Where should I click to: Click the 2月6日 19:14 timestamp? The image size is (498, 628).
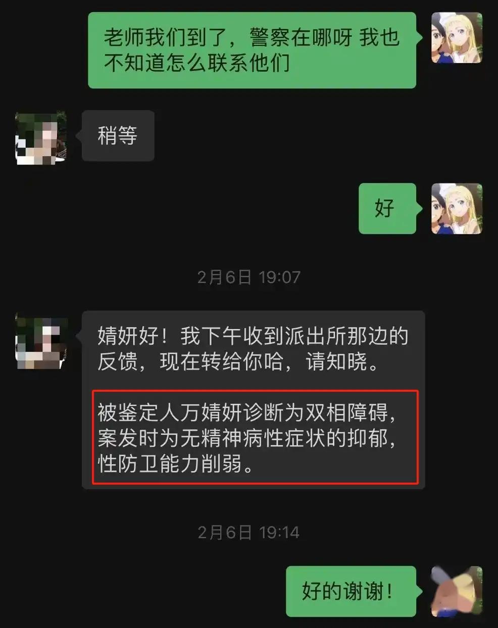(248, 533)
